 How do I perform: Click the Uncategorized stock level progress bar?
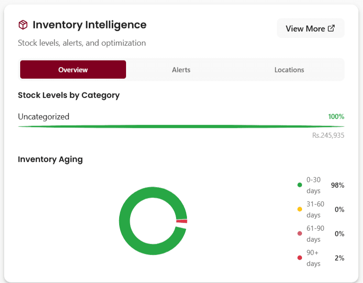pos(181,126)
